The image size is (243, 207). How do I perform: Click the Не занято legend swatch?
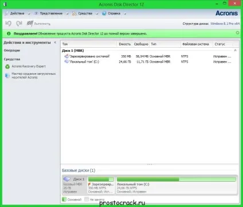[87, 199]
